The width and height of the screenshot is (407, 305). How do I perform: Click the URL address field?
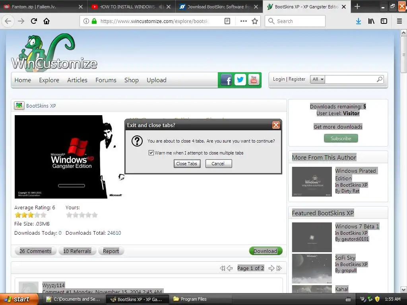point(154,21)
